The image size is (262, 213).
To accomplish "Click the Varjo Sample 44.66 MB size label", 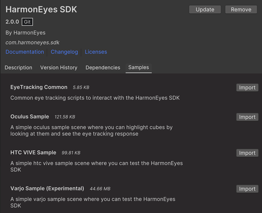I will 100,189.
